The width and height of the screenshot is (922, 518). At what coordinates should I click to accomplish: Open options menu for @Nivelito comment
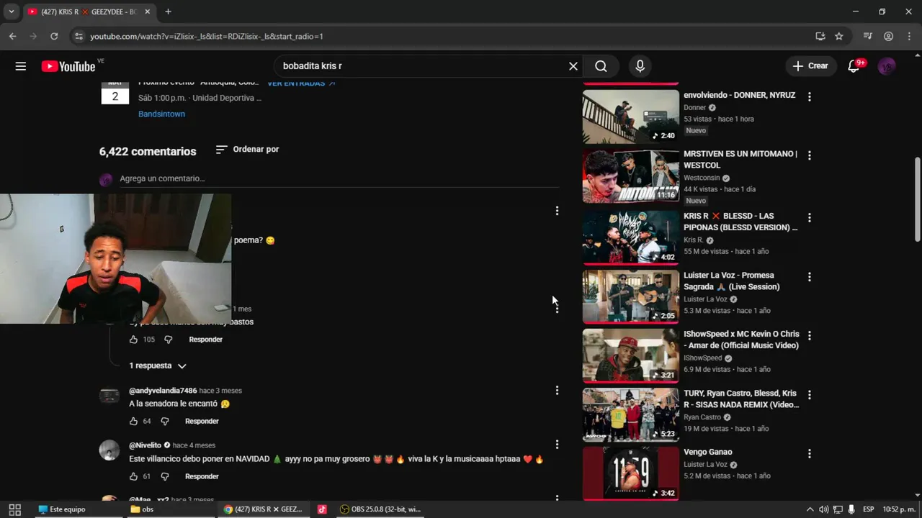click(557, 445)
